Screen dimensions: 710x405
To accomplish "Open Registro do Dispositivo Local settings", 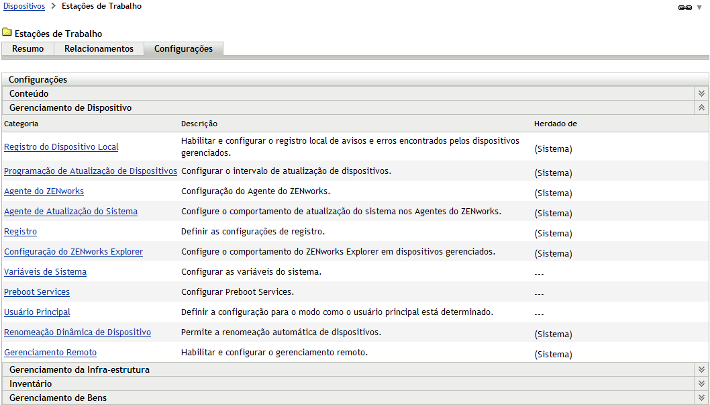I will (x=61, y=146).
